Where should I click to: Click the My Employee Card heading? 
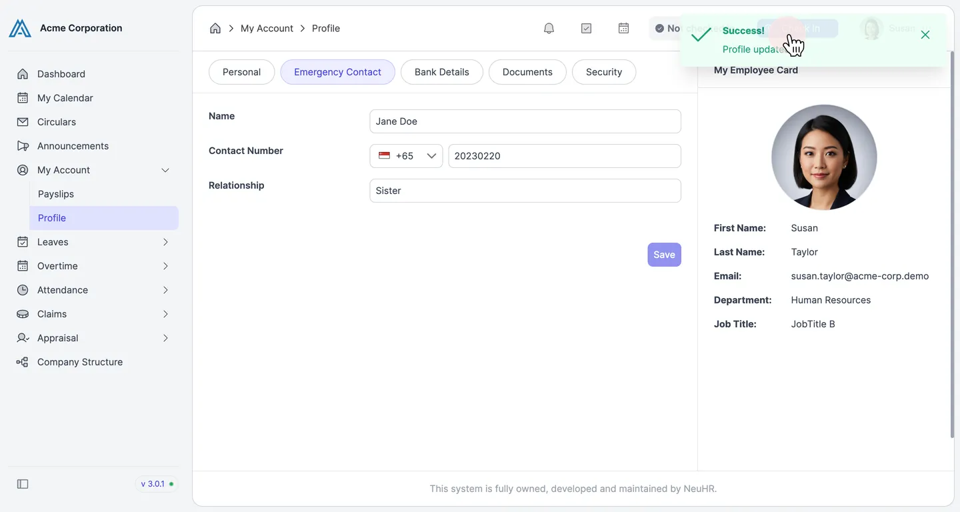pyautogui.click(x=756, y=70)
